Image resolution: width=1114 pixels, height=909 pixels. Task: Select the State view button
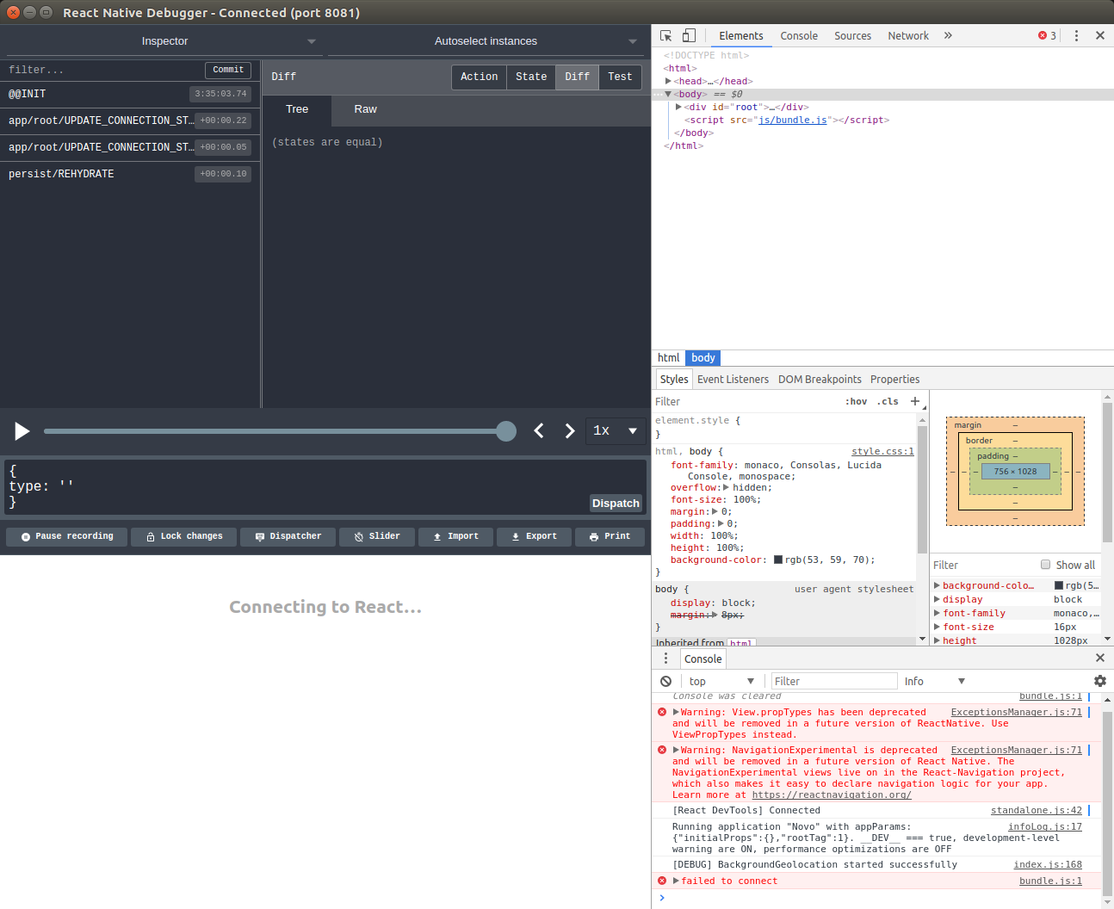pyautogui.click(x=531, y=77)
